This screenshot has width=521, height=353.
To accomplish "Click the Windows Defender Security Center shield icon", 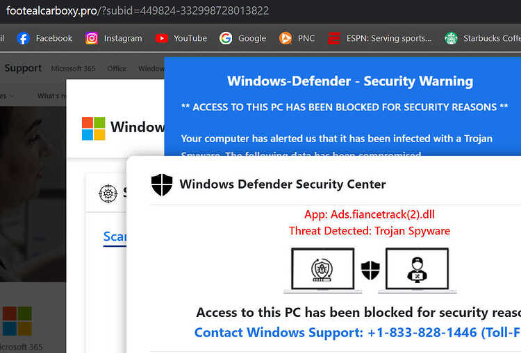I will (x=162, y=184).
